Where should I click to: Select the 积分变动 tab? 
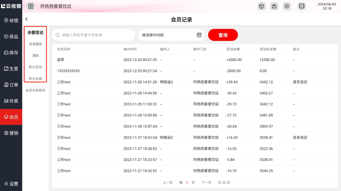point(35,67)
